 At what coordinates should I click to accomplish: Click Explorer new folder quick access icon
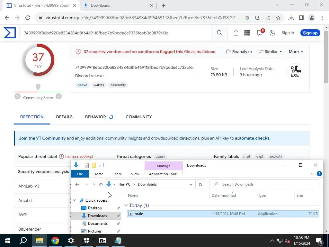94,165
